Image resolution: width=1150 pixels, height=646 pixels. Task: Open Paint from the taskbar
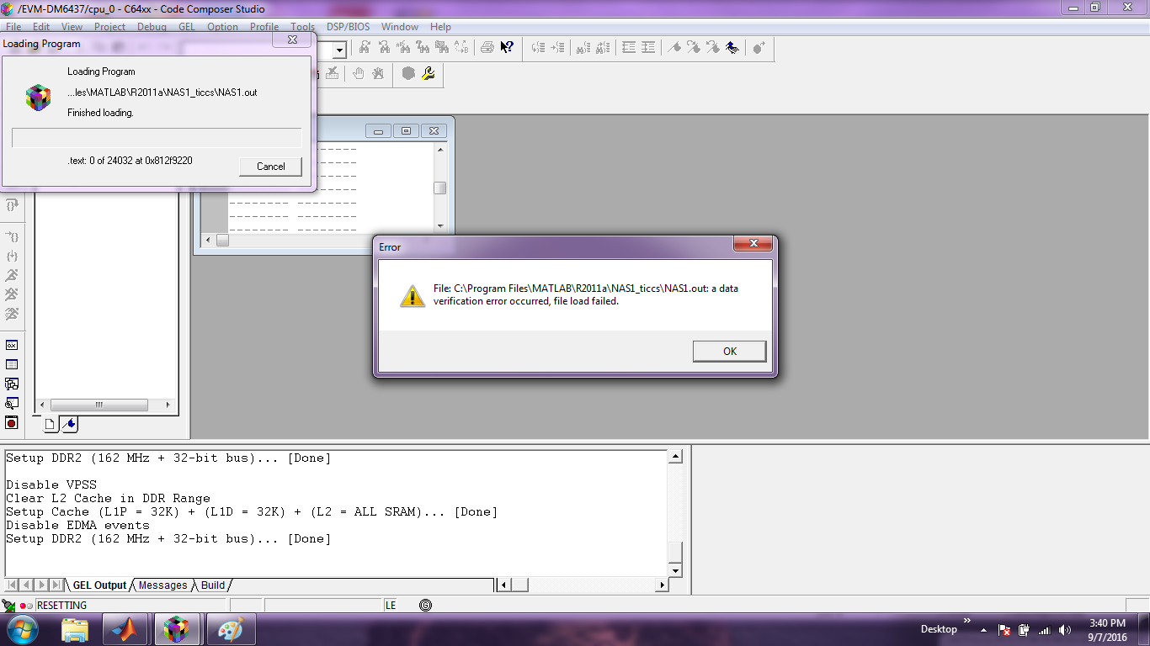230,629
